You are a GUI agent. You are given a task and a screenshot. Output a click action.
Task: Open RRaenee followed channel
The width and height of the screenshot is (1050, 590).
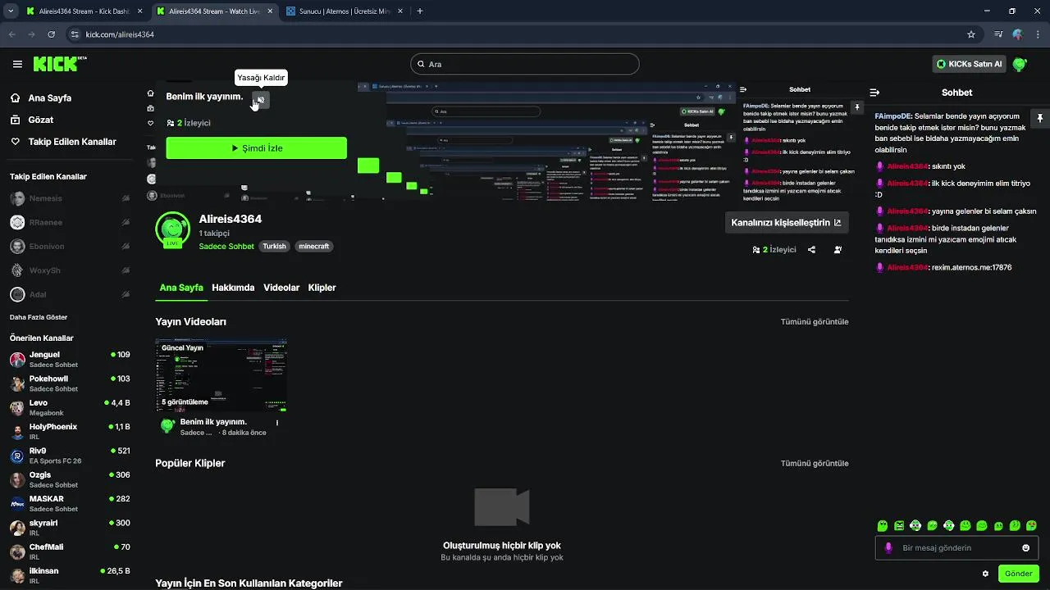point(70,222)
